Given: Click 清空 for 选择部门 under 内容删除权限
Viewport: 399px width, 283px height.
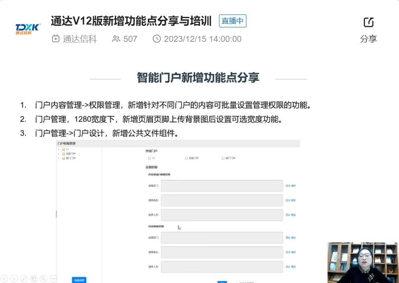Looking at the screenshot, I should (x=294, y=238).
